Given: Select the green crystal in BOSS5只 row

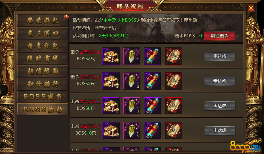Looking at the screenshot, I should pos(132,81).
